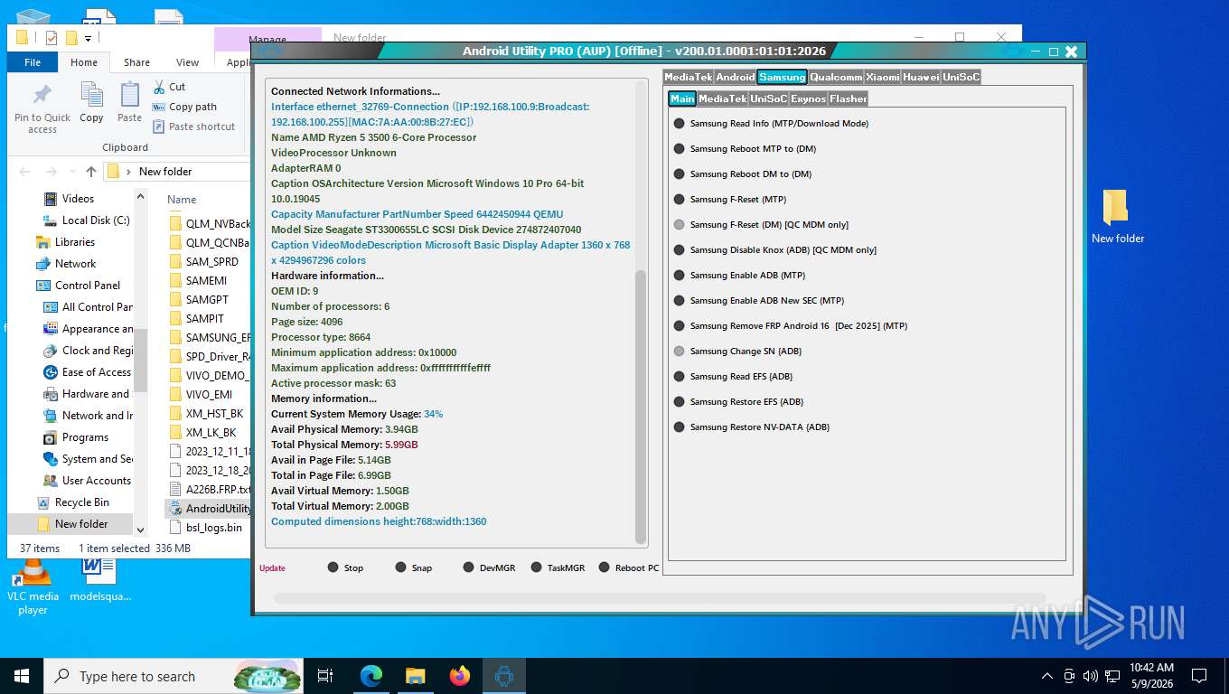Click the log panel vertical scrollbar
Image resolution: width=1229 pixels, height=694 pixels.
click(x=642, y=407)
